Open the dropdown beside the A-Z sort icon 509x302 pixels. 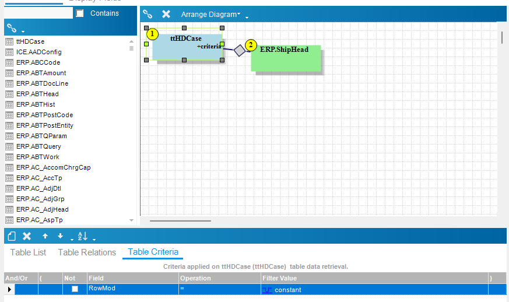click(x=94, y=240)
